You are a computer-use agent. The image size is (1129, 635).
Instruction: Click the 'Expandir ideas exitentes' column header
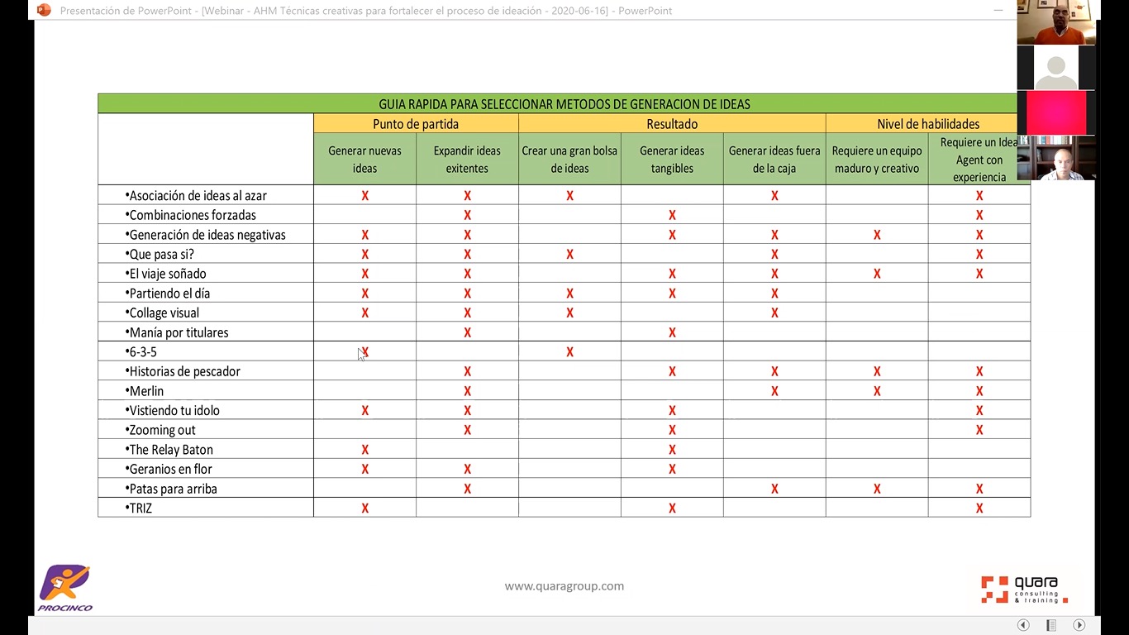pos(467,160)
